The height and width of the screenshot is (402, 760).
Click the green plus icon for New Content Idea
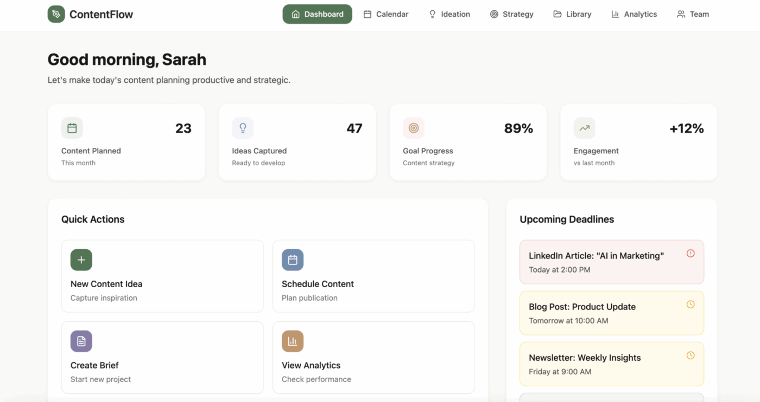click(81, 260)
